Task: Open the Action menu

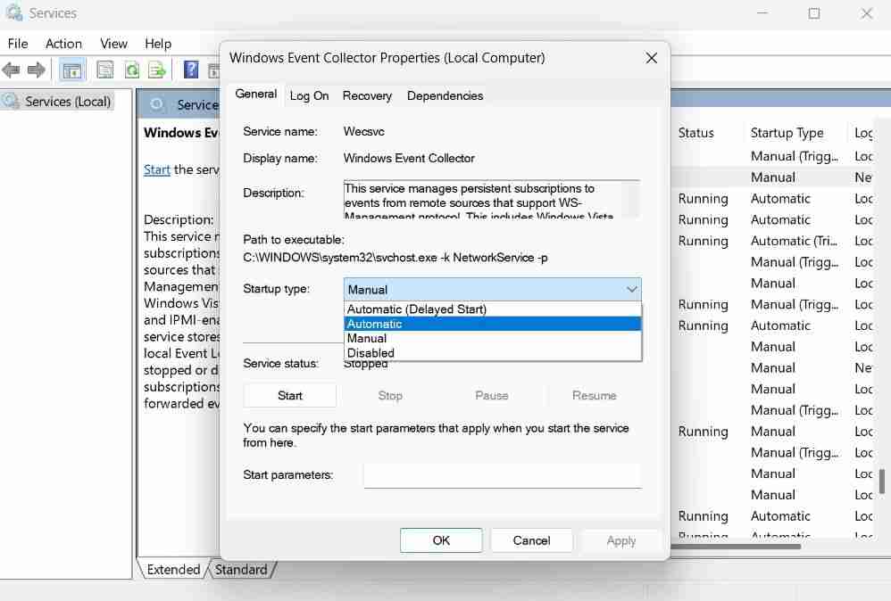Action: pos(62,43)
